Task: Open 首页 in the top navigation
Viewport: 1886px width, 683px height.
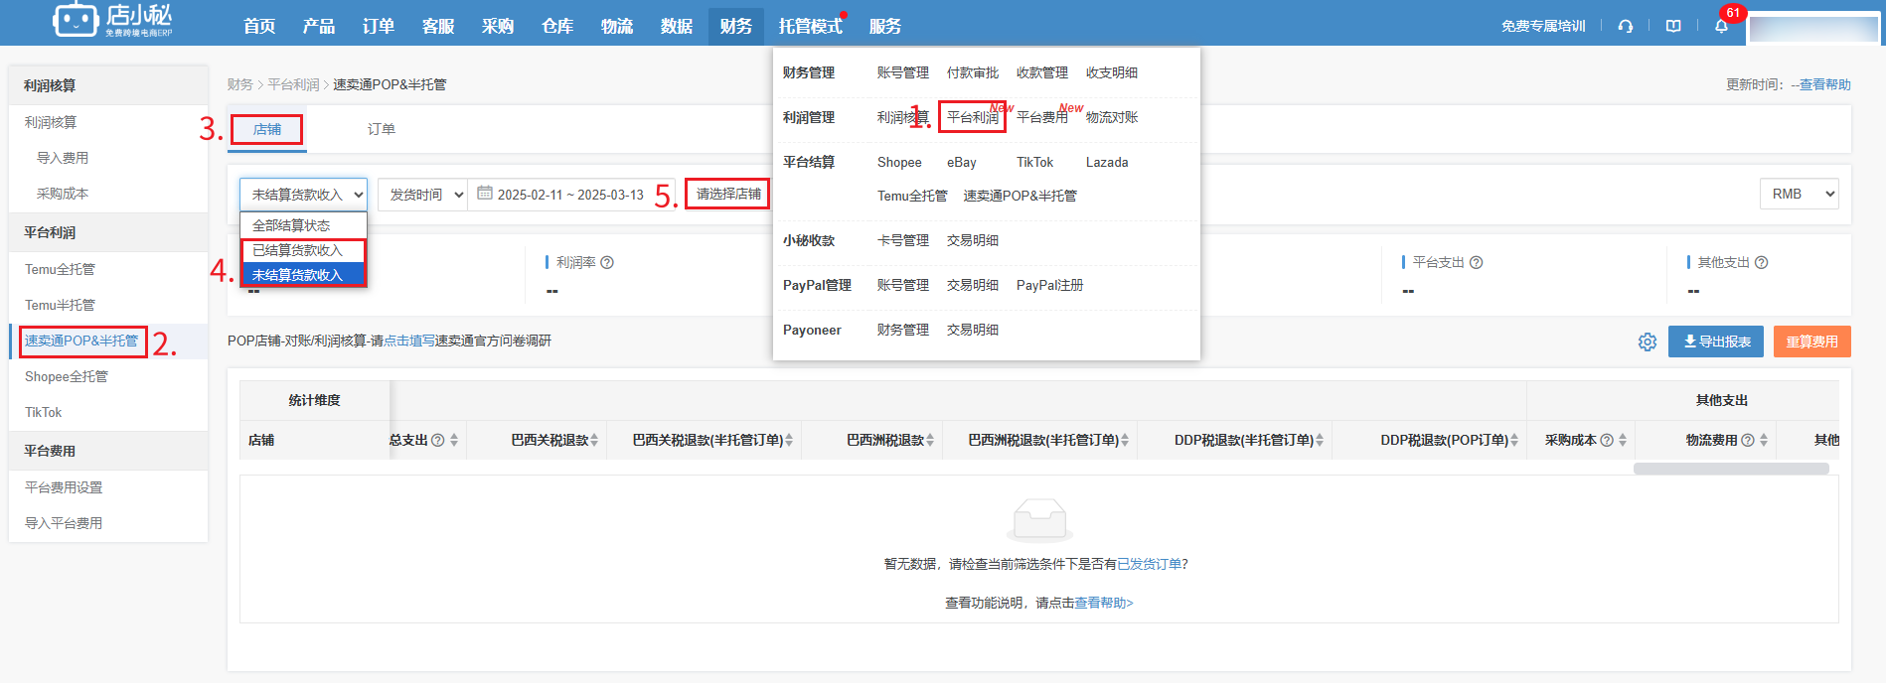Action: pos(259,26)
